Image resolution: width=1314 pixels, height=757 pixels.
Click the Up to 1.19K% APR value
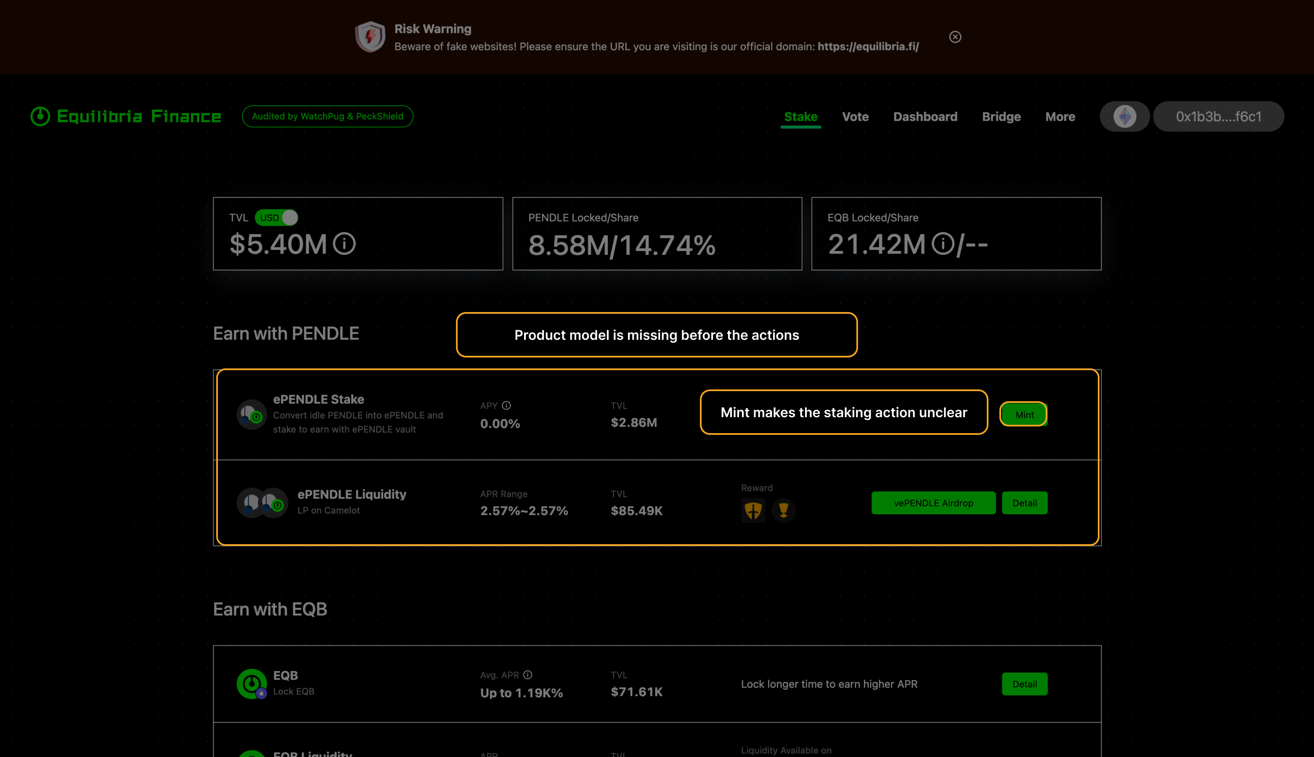522,693
